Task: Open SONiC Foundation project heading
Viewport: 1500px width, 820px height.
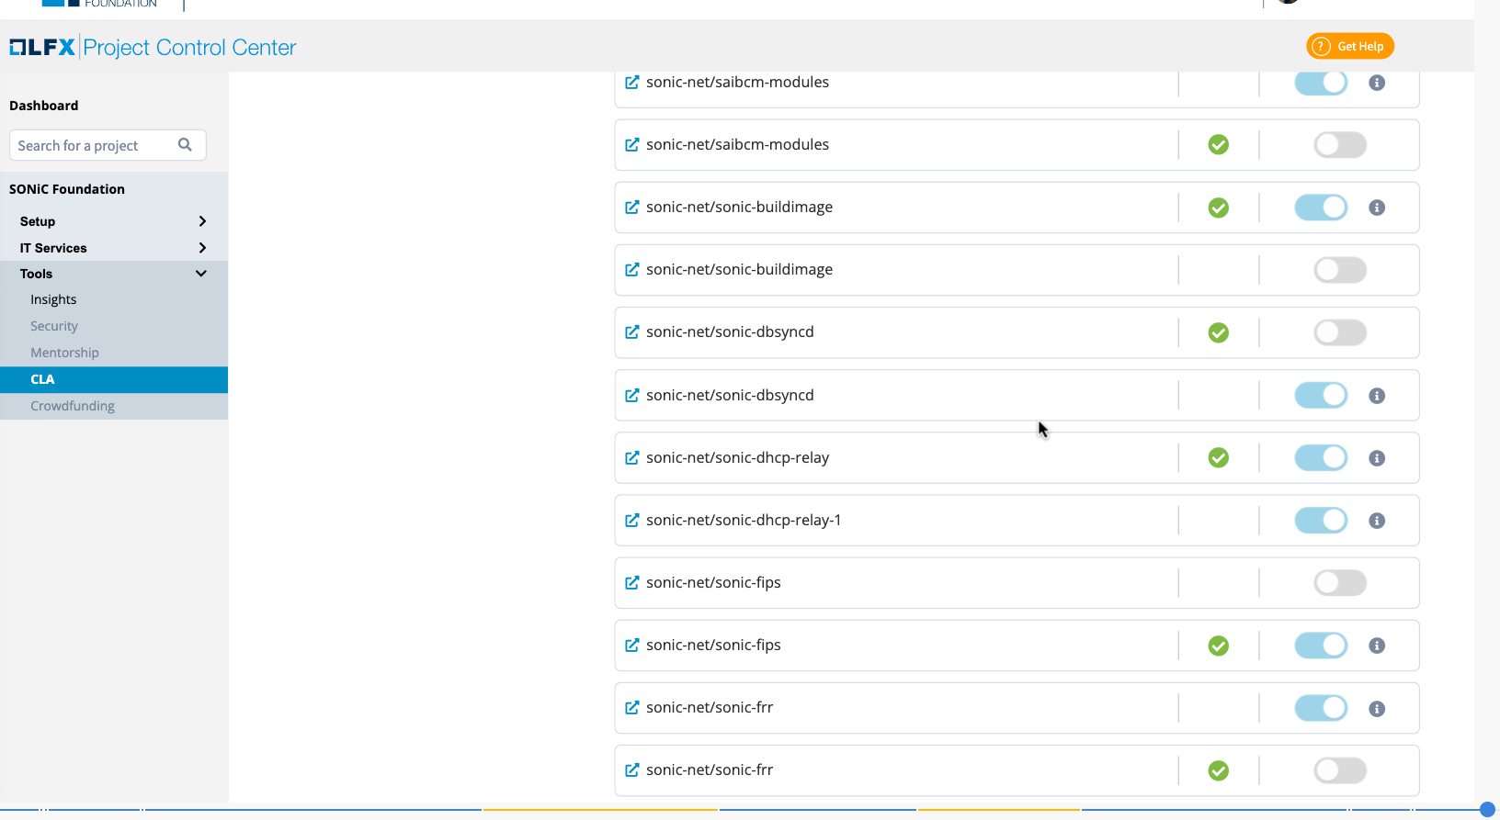Action: click(67, 189)
